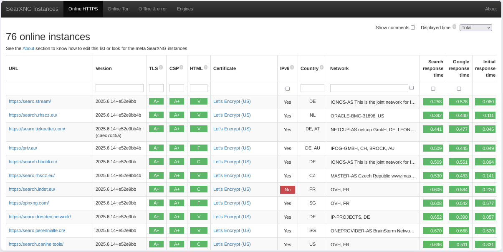
Task: Toggle the checkbox beside the Network filter
Action: (x=412, y=88)
